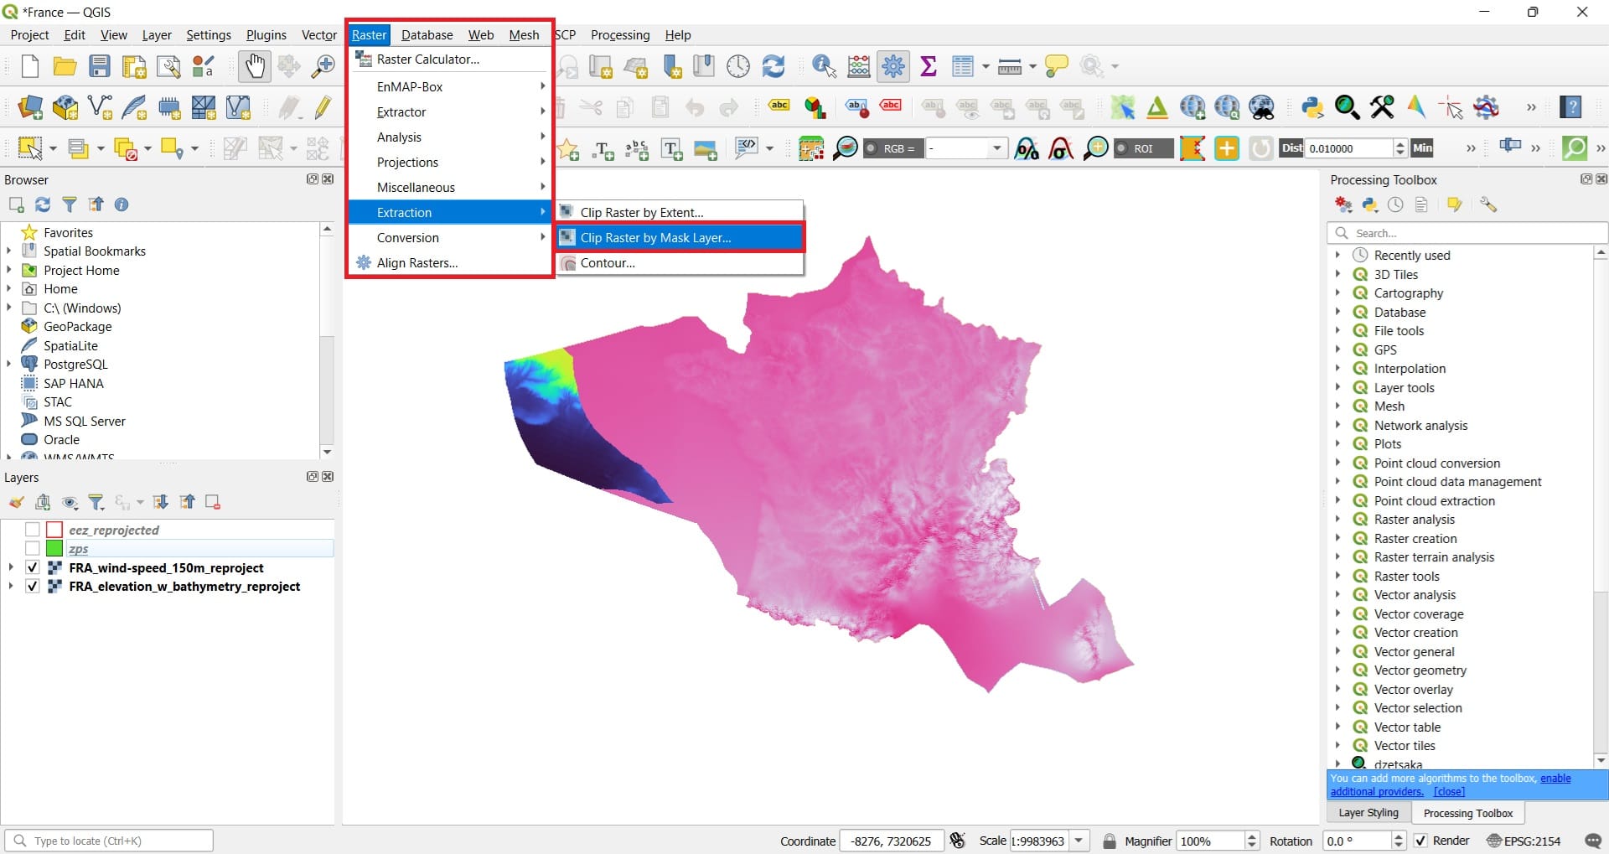This screenshot has width=1609, height=854.
Task: Open Processing Toolbox options wrench icon
Action: pos(1488,204)
